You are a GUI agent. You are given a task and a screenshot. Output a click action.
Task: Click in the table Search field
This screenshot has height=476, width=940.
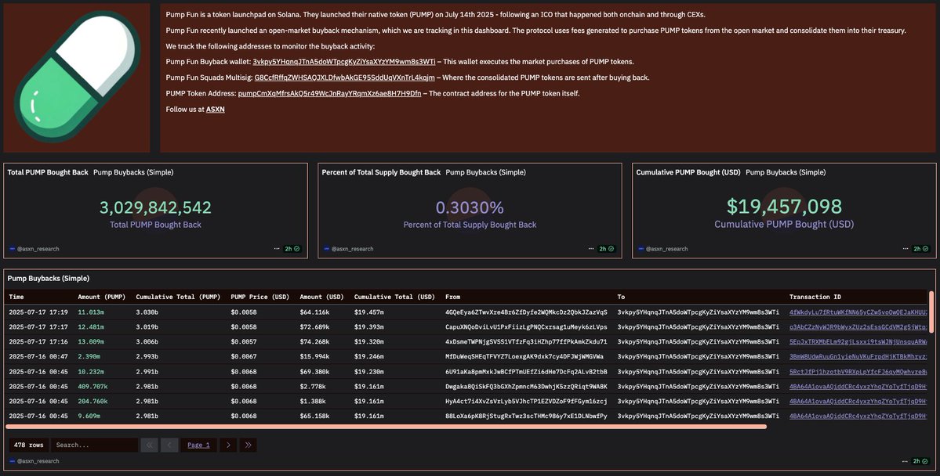click(94, 445)
